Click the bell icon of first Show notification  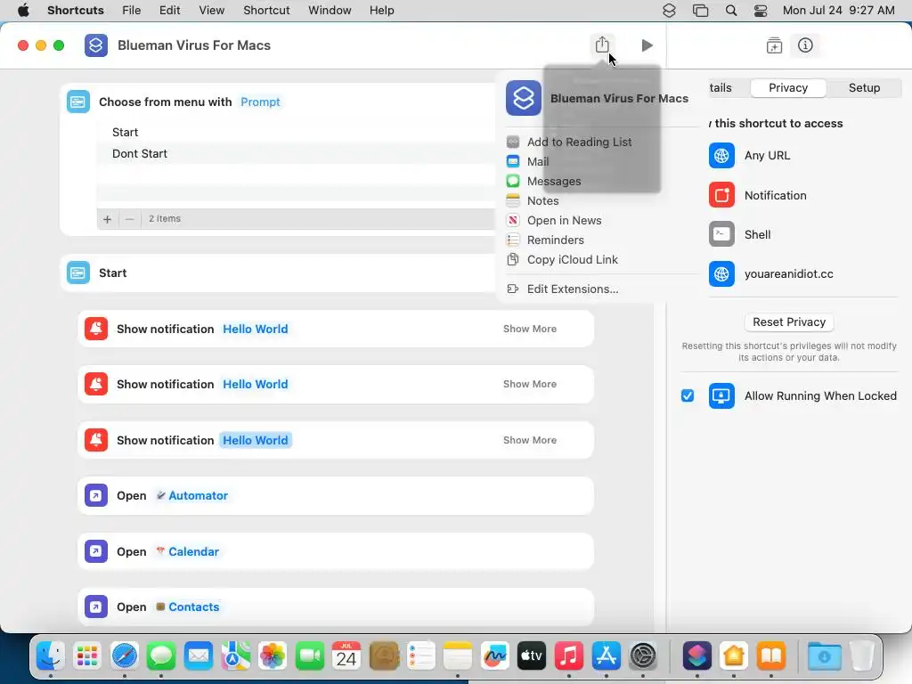click(96, 330)
